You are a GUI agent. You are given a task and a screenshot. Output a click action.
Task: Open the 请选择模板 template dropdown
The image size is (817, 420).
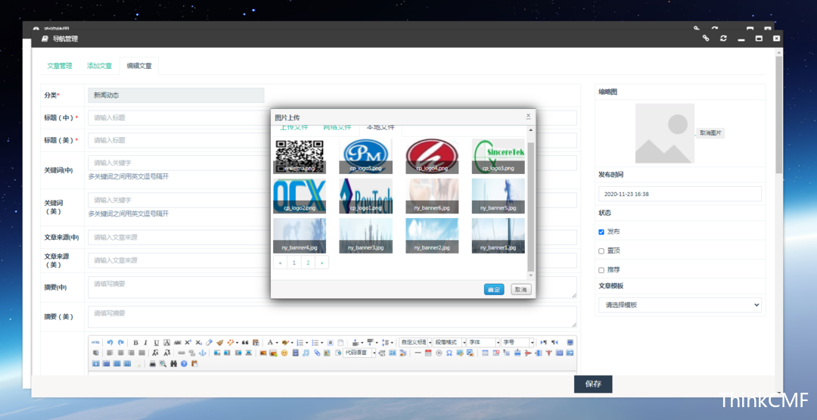680,305
